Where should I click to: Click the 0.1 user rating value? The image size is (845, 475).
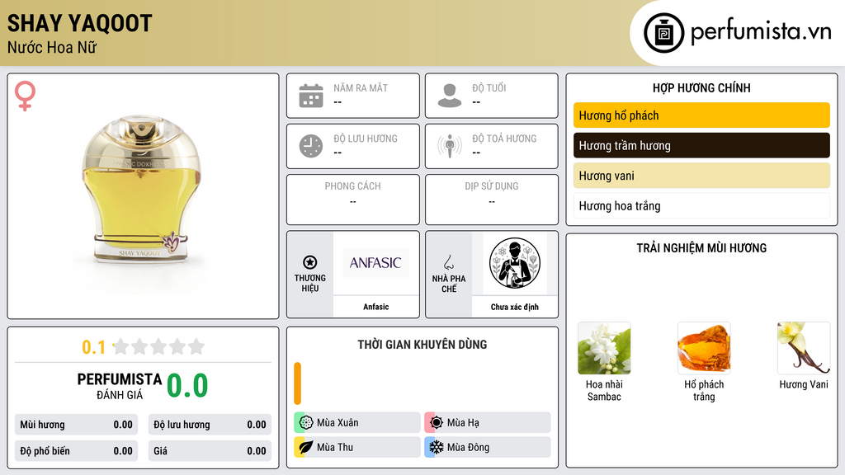pyautogui.click(x=94, y=347)
